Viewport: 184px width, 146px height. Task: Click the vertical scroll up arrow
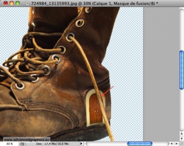182,134
